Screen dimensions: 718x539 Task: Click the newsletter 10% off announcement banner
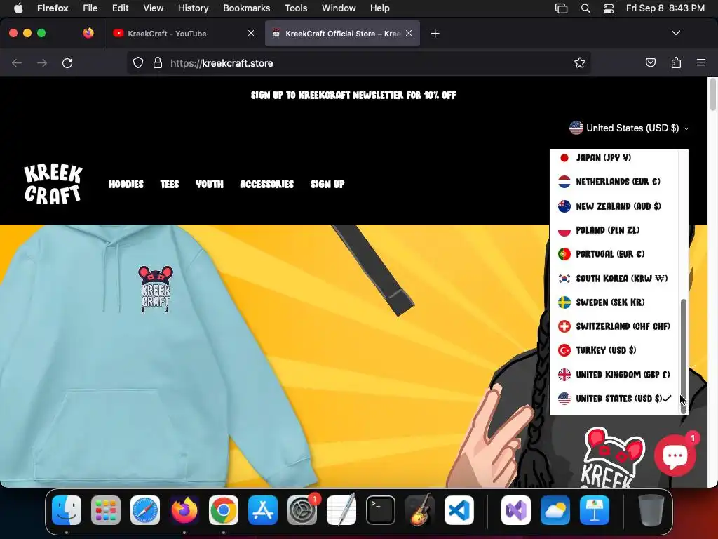353,95
